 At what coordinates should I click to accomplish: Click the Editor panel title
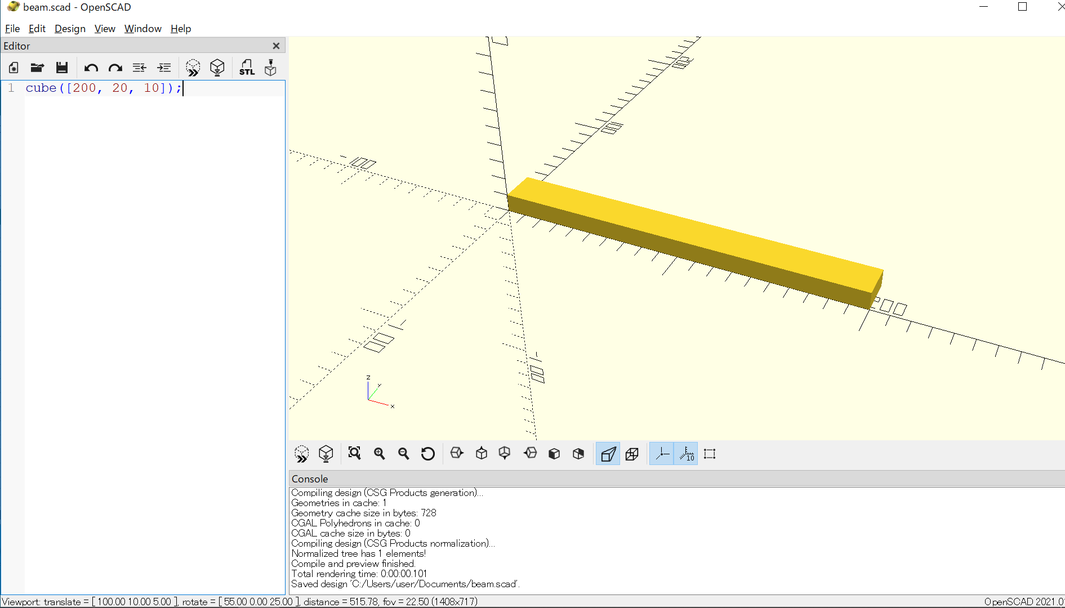tap(17, 46)
